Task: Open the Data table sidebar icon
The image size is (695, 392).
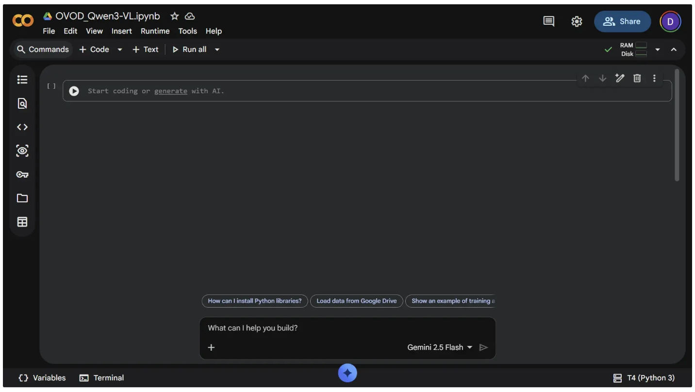Action: click(22, 222)
